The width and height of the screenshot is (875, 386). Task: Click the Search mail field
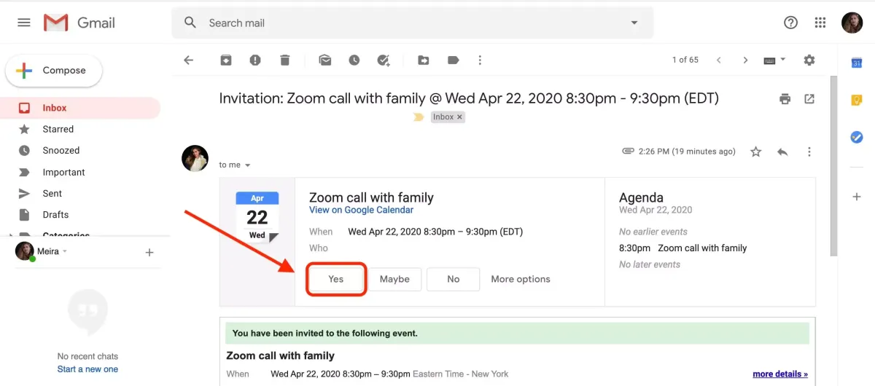point(408,23)
